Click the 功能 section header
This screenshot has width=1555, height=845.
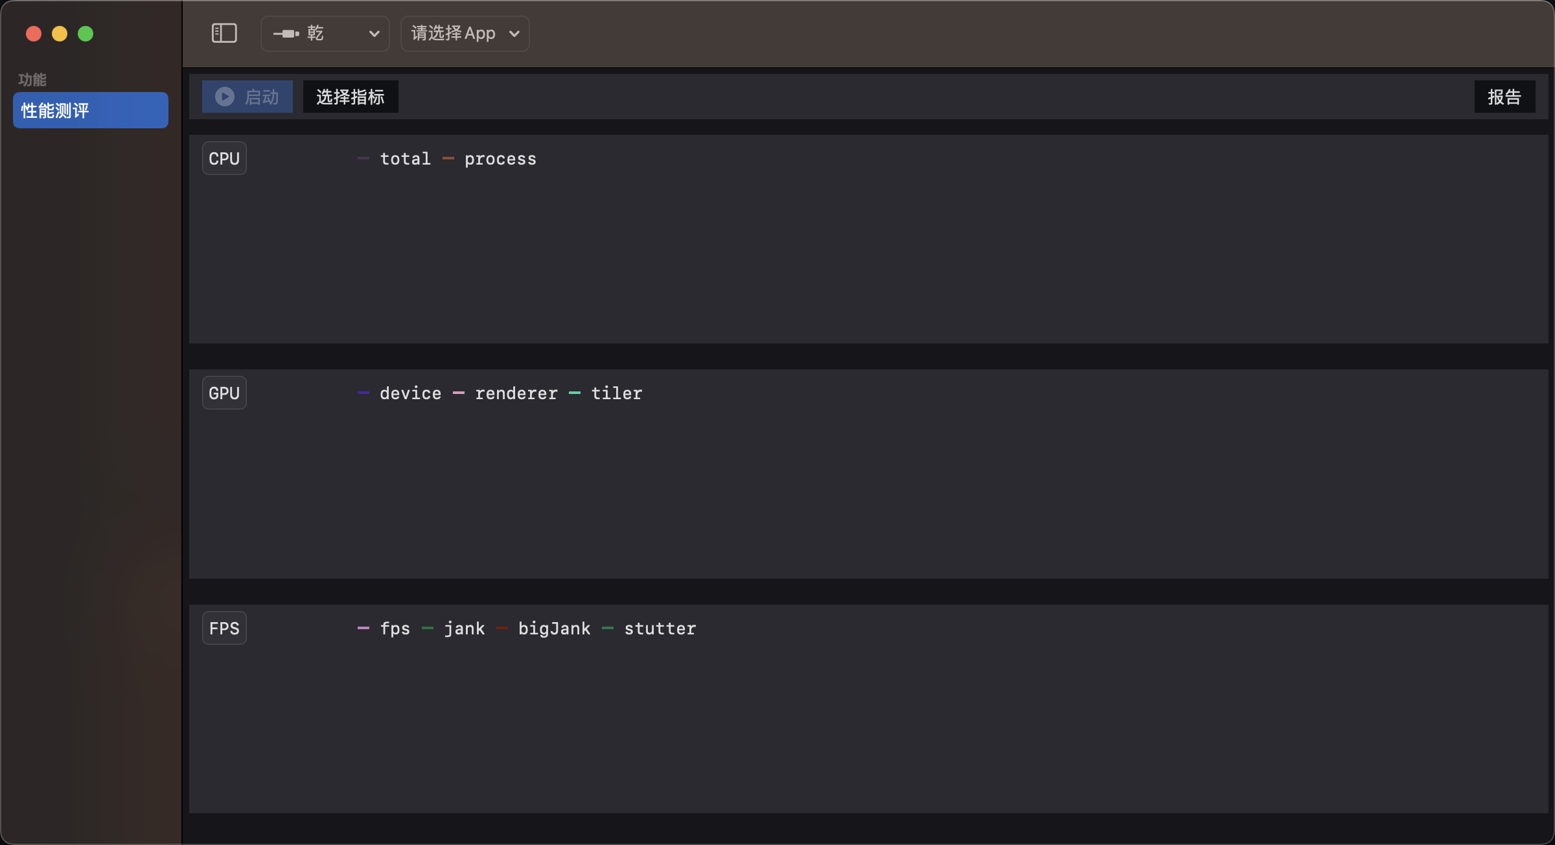(32, 79)
